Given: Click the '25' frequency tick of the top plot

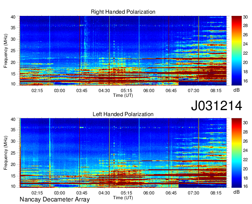Looking at the screenshot, I should pyautogui.click(x=13, y=51).
